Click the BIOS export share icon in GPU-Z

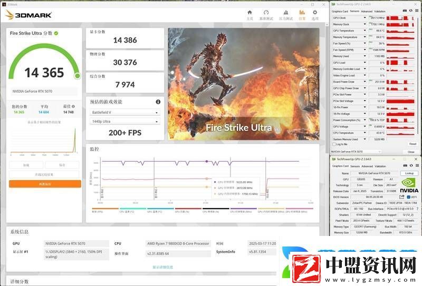[x=402, y=197]
